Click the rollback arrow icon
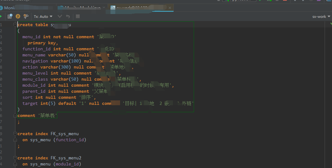 (68, 16)
